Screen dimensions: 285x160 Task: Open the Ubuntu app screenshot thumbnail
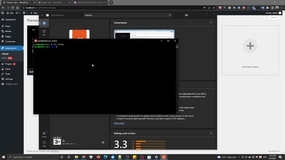(144, 34)
